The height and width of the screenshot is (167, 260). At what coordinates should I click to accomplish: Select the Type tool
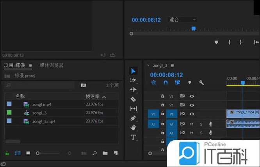click(133, 137)
